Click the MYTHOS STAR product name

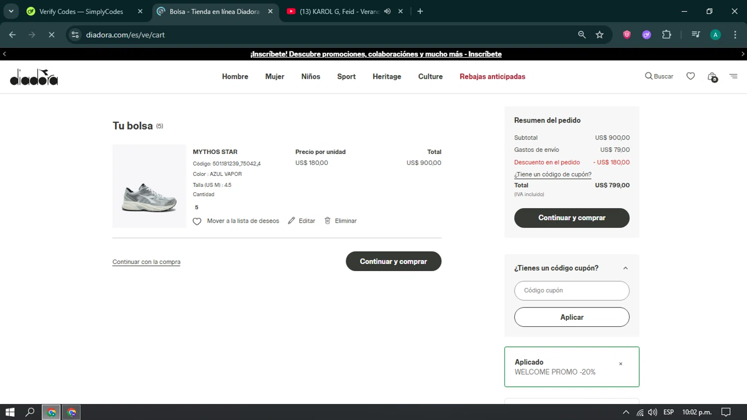[215, 152]
